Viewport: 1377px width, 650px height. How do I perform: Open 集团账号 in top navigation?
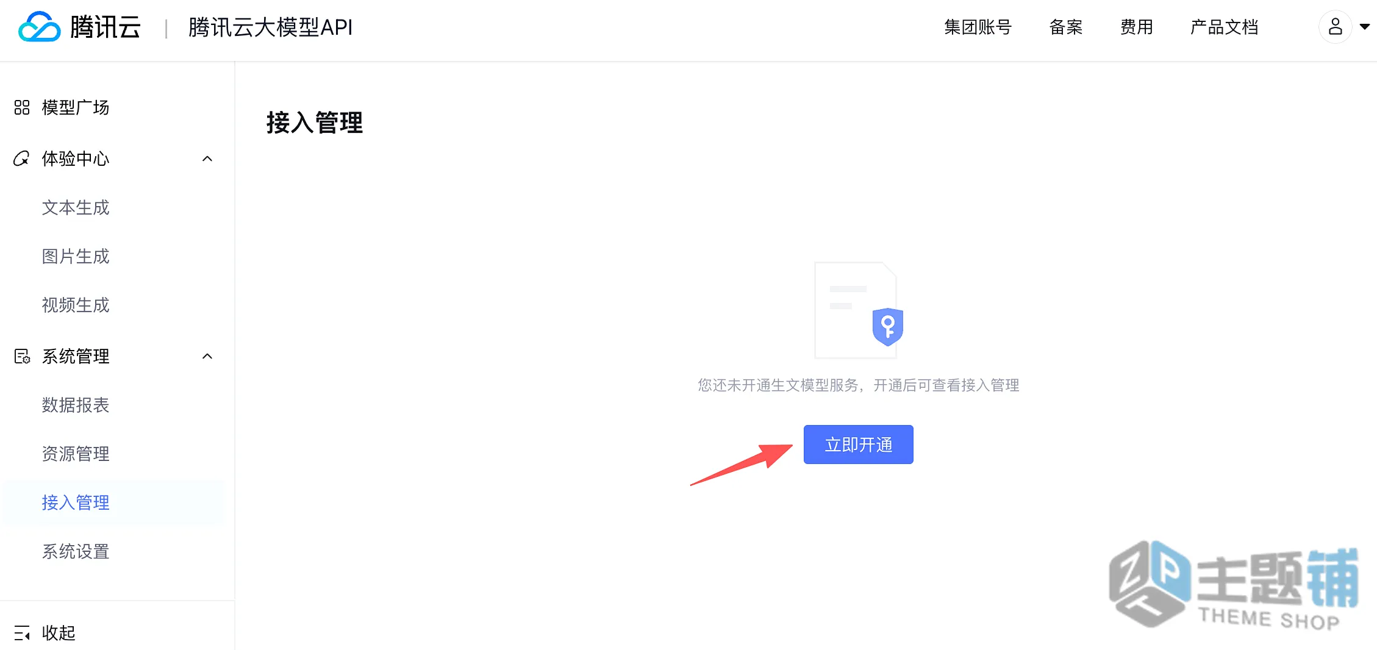tap(978, 27)
